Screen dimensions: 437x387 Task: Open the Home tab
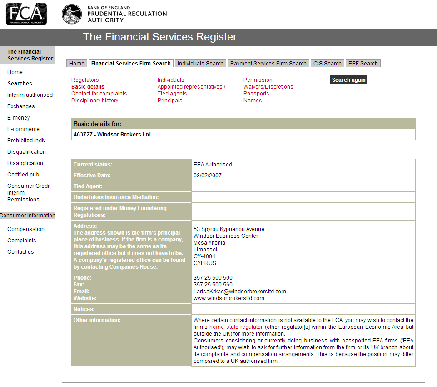pos(77,63)
